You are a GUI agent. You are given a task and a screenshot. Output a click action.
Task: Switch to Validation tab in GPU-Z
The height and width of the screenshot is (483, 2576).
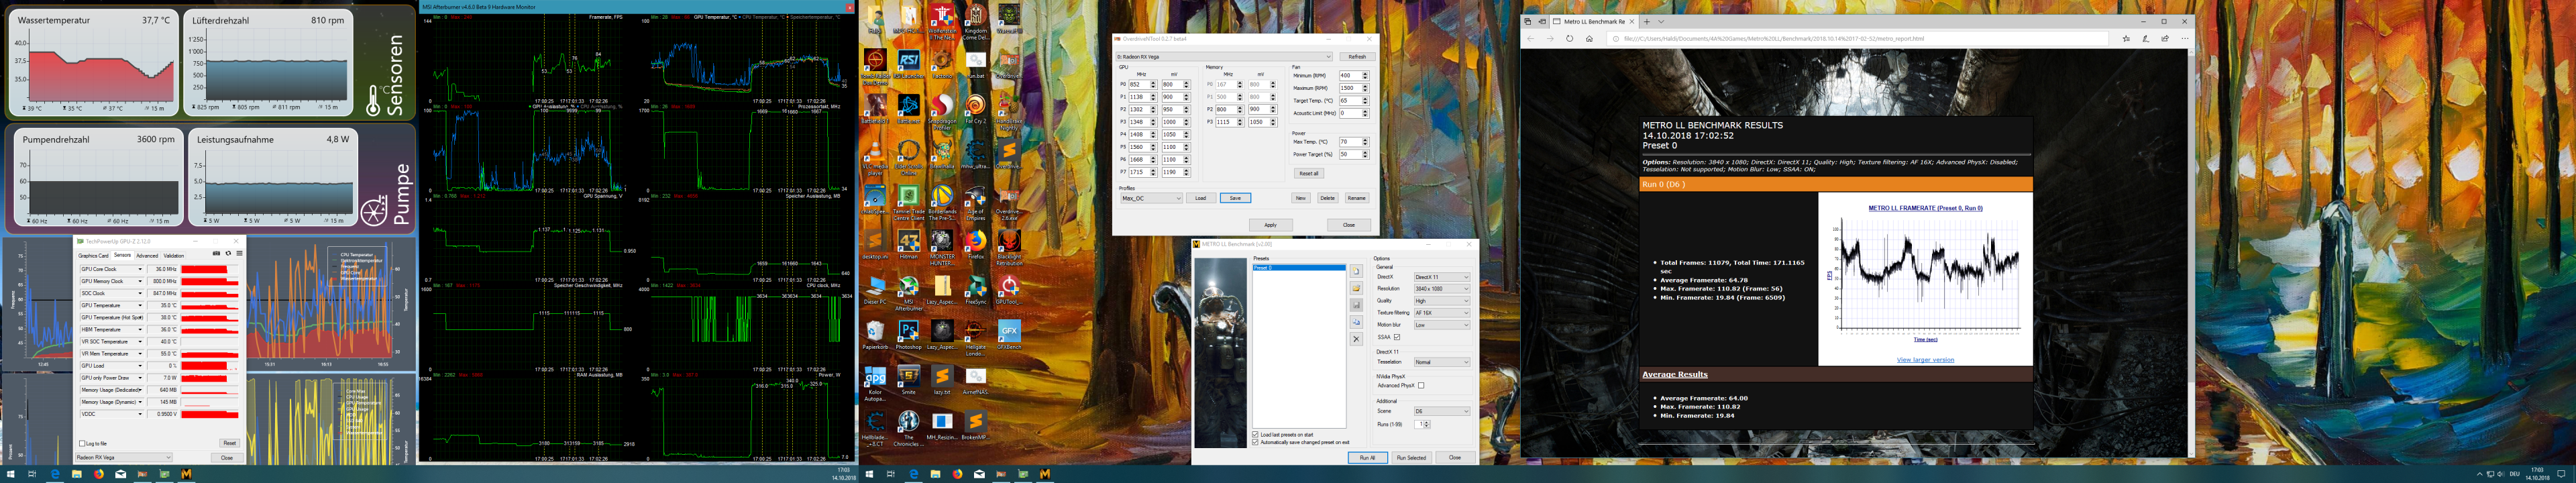[174, 256]
